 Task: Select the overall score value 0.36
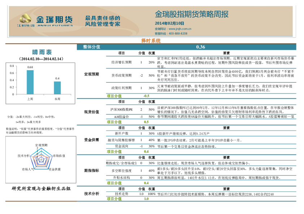(200, 47)
